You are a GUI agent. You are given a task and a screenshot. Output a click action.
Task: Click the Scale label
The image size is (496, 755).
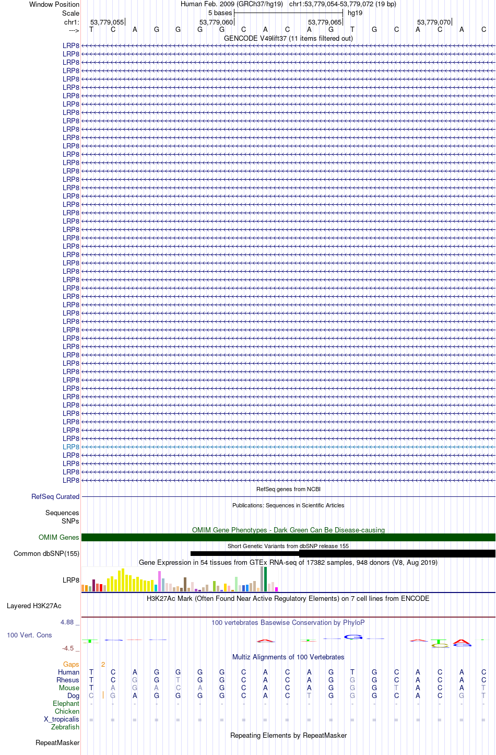click(x=71, y=14)
